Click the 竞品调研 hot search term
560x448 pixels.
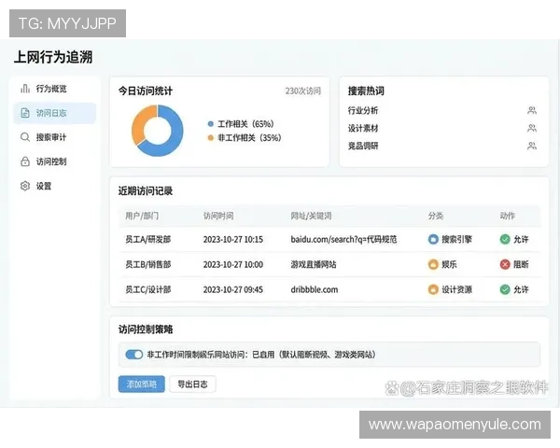point(363,146)
